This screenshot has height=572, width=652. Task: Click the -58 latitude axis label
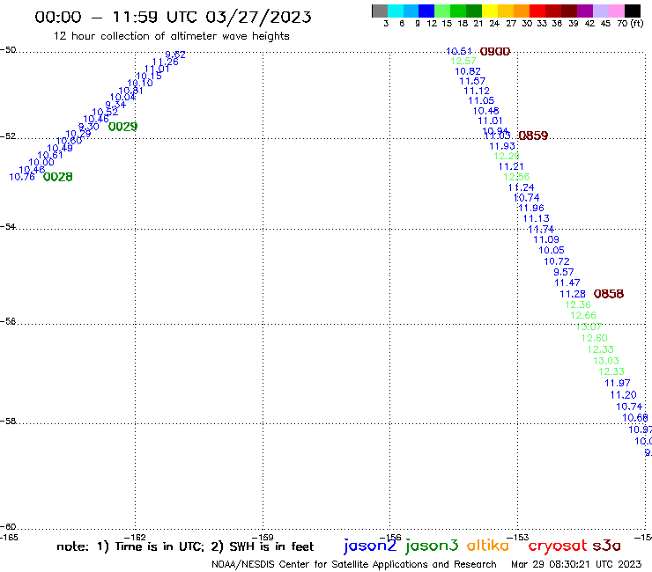(8, 422)
